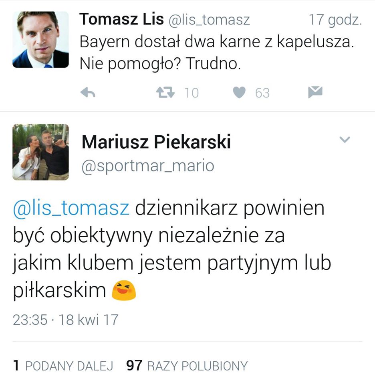
Task: Send tweet via direct message envelope icon
Action: [315, 93]
